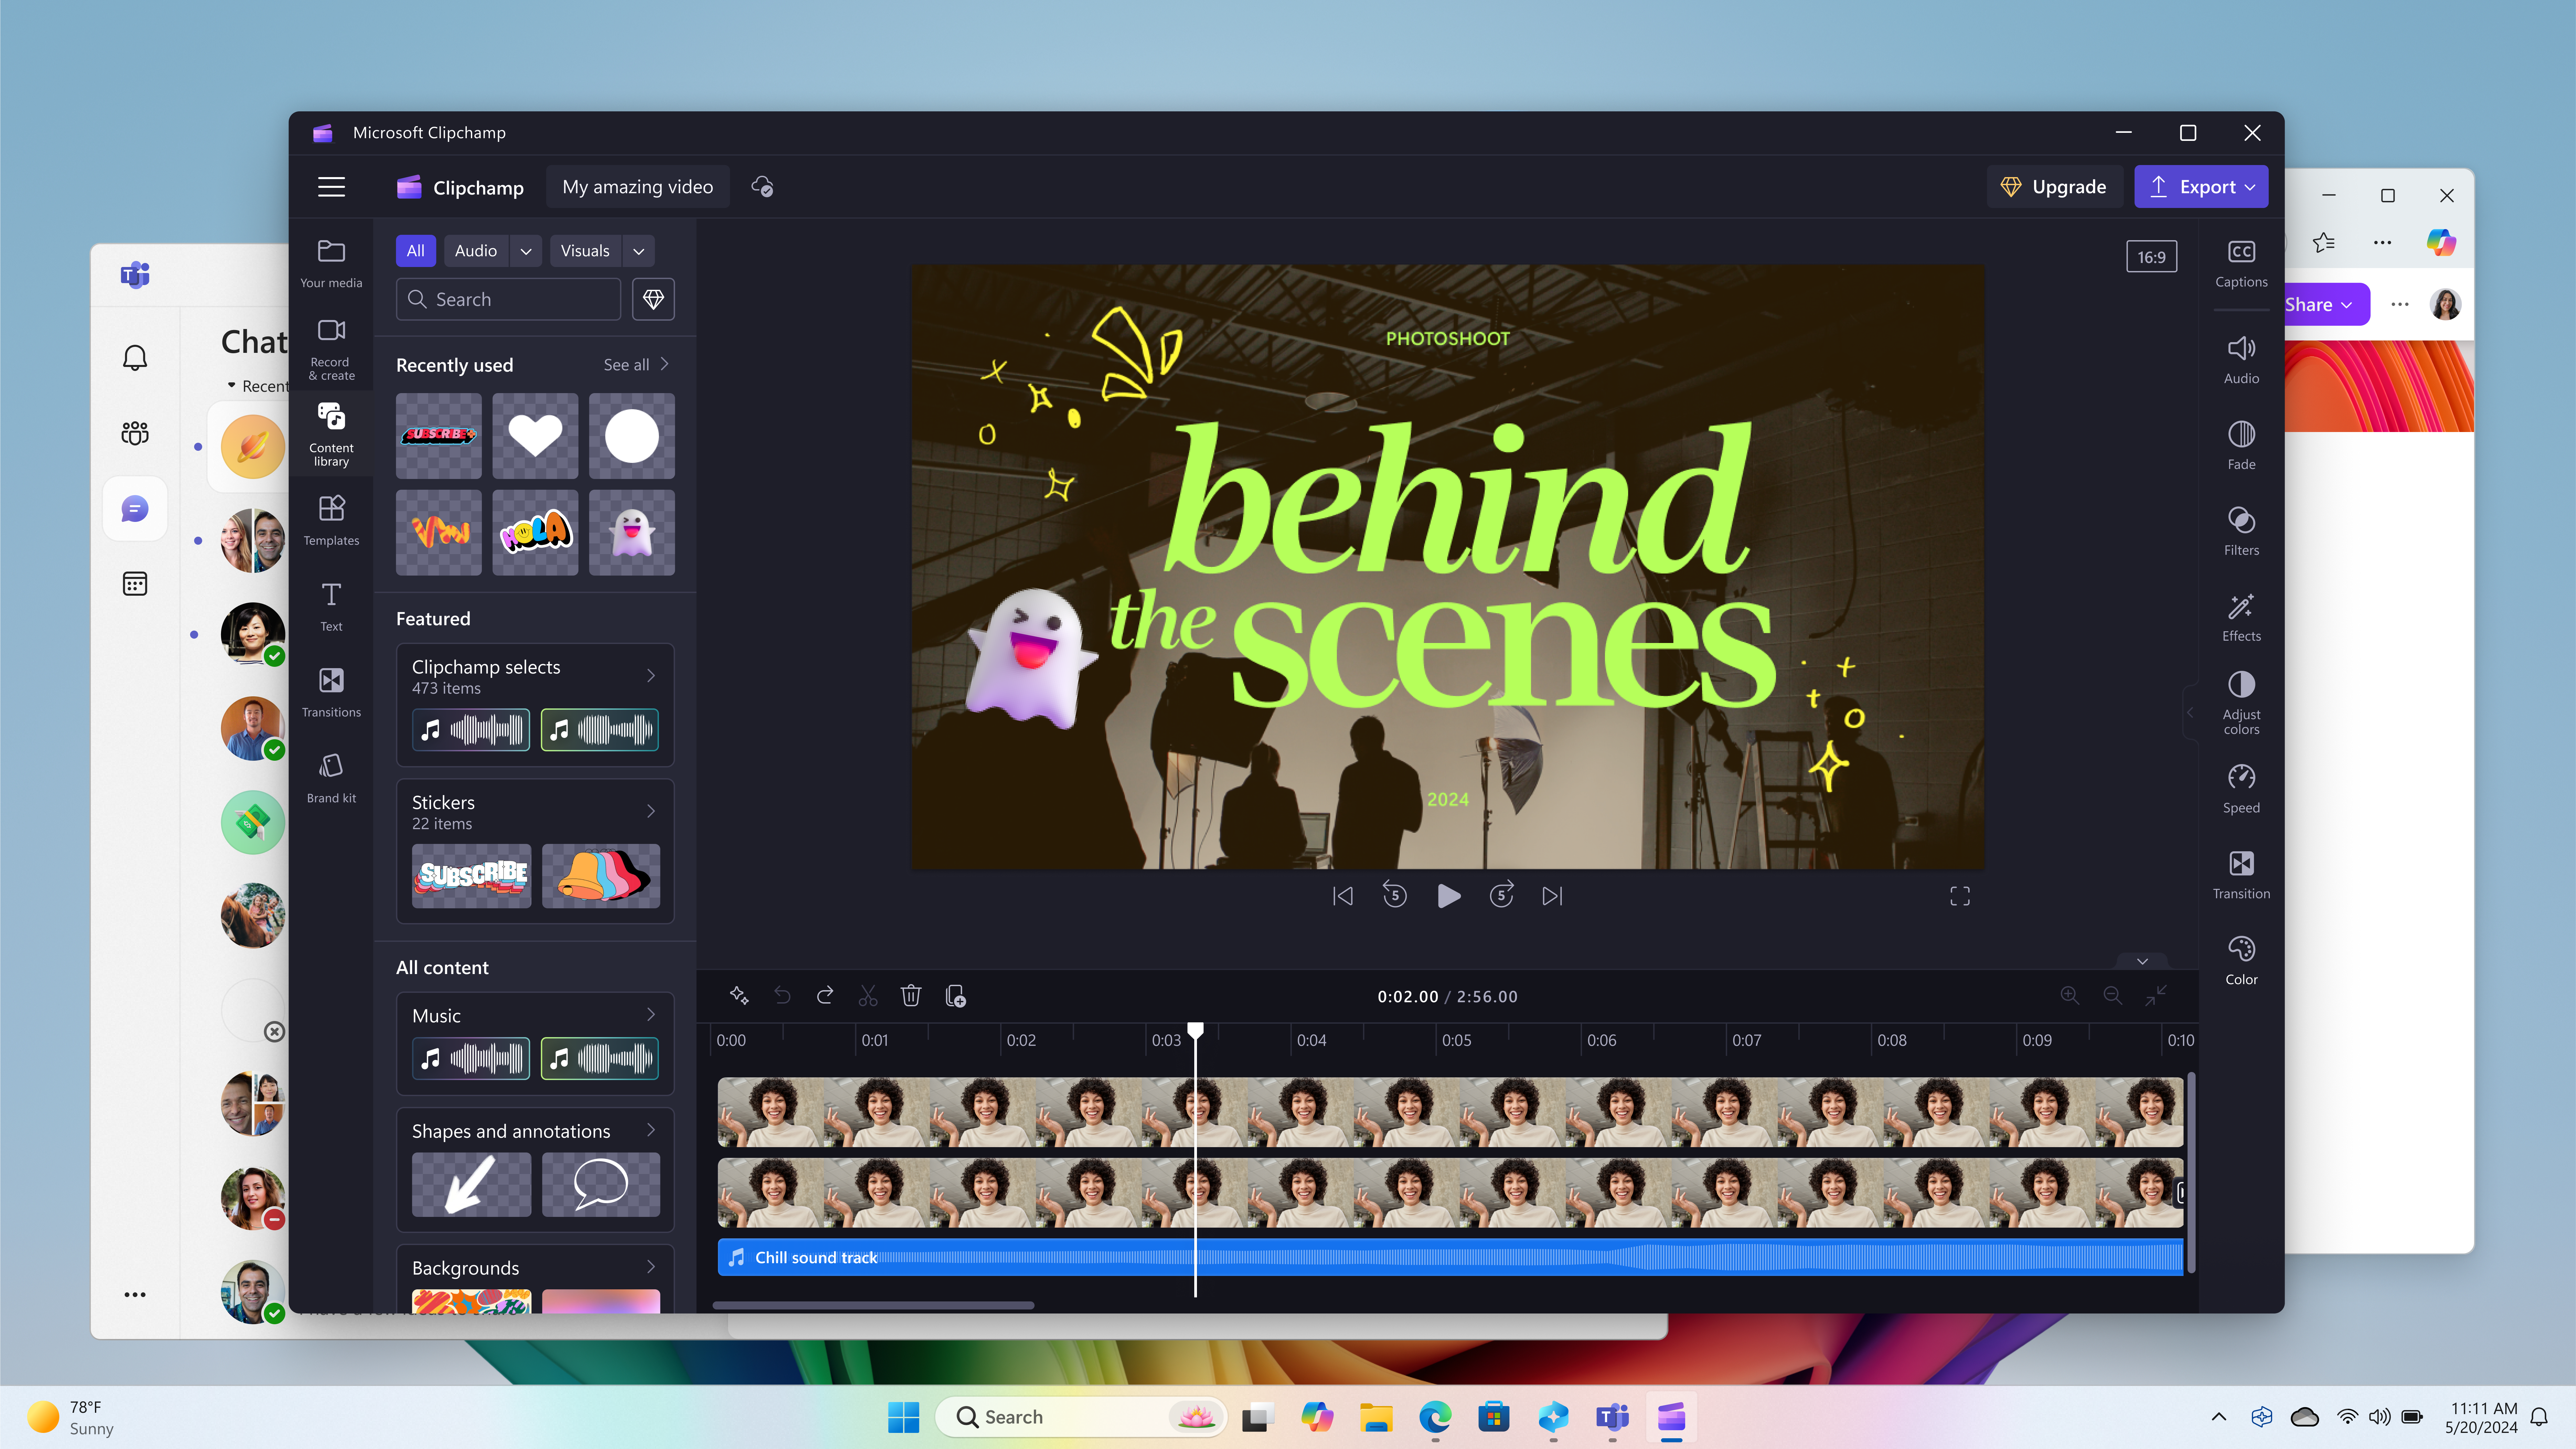Open the hamburger menu
The height and width of the screenshot is (1449, 2576).
pyautogui.click(x=331, y=187)
